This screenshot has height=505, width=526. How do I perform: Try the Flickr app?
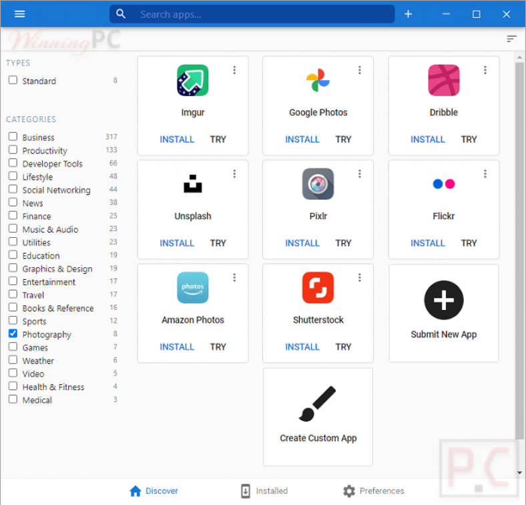469,243
